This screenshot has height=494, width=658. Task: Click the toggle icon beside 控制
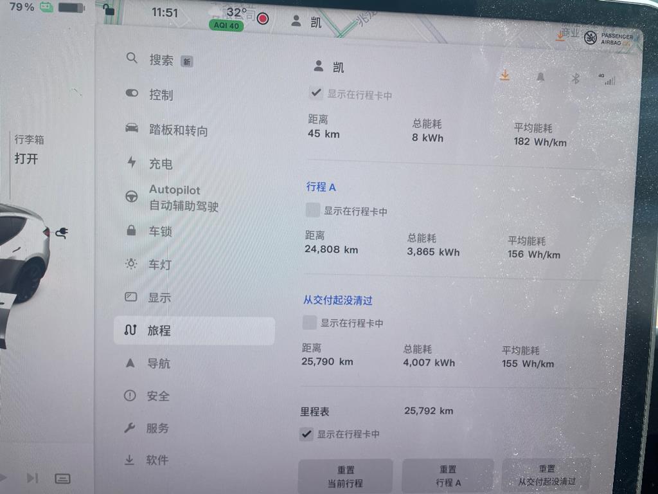(x=132, y=93)
